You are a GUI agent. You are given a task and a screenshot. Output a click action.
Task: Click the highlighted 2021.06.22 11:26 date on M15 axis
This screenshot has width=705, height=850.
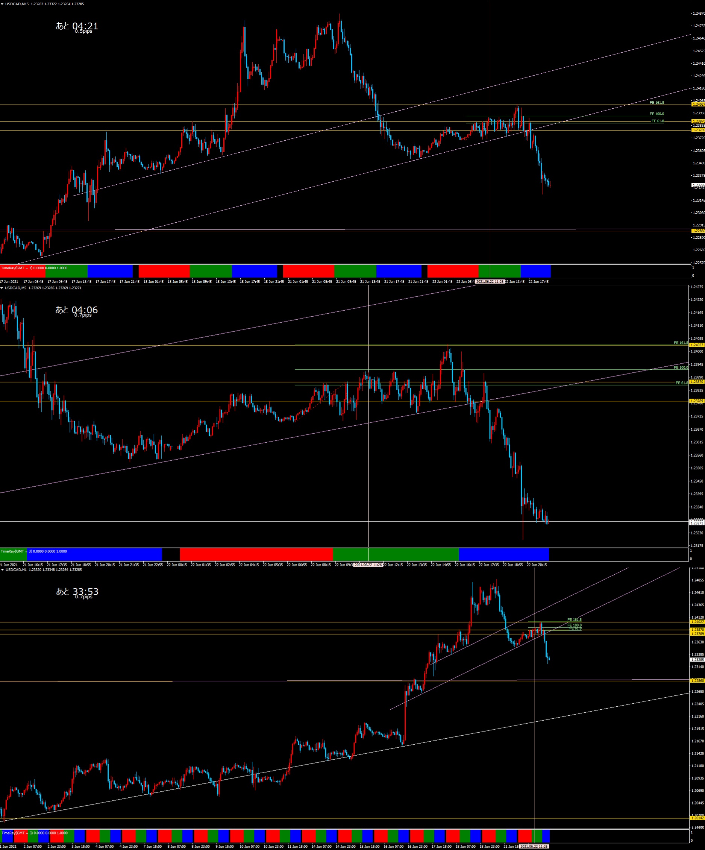pos(490,281)
